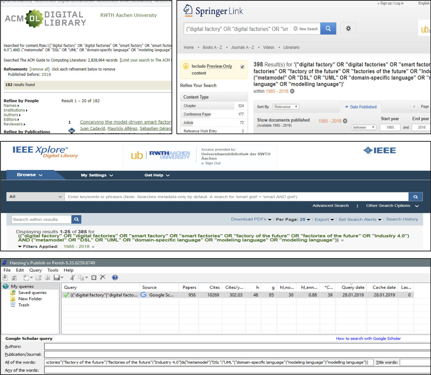The width and height of the screenshot is (431, 375).
Task: Click into End year field showing 2018
Action: tap(422, 127)
